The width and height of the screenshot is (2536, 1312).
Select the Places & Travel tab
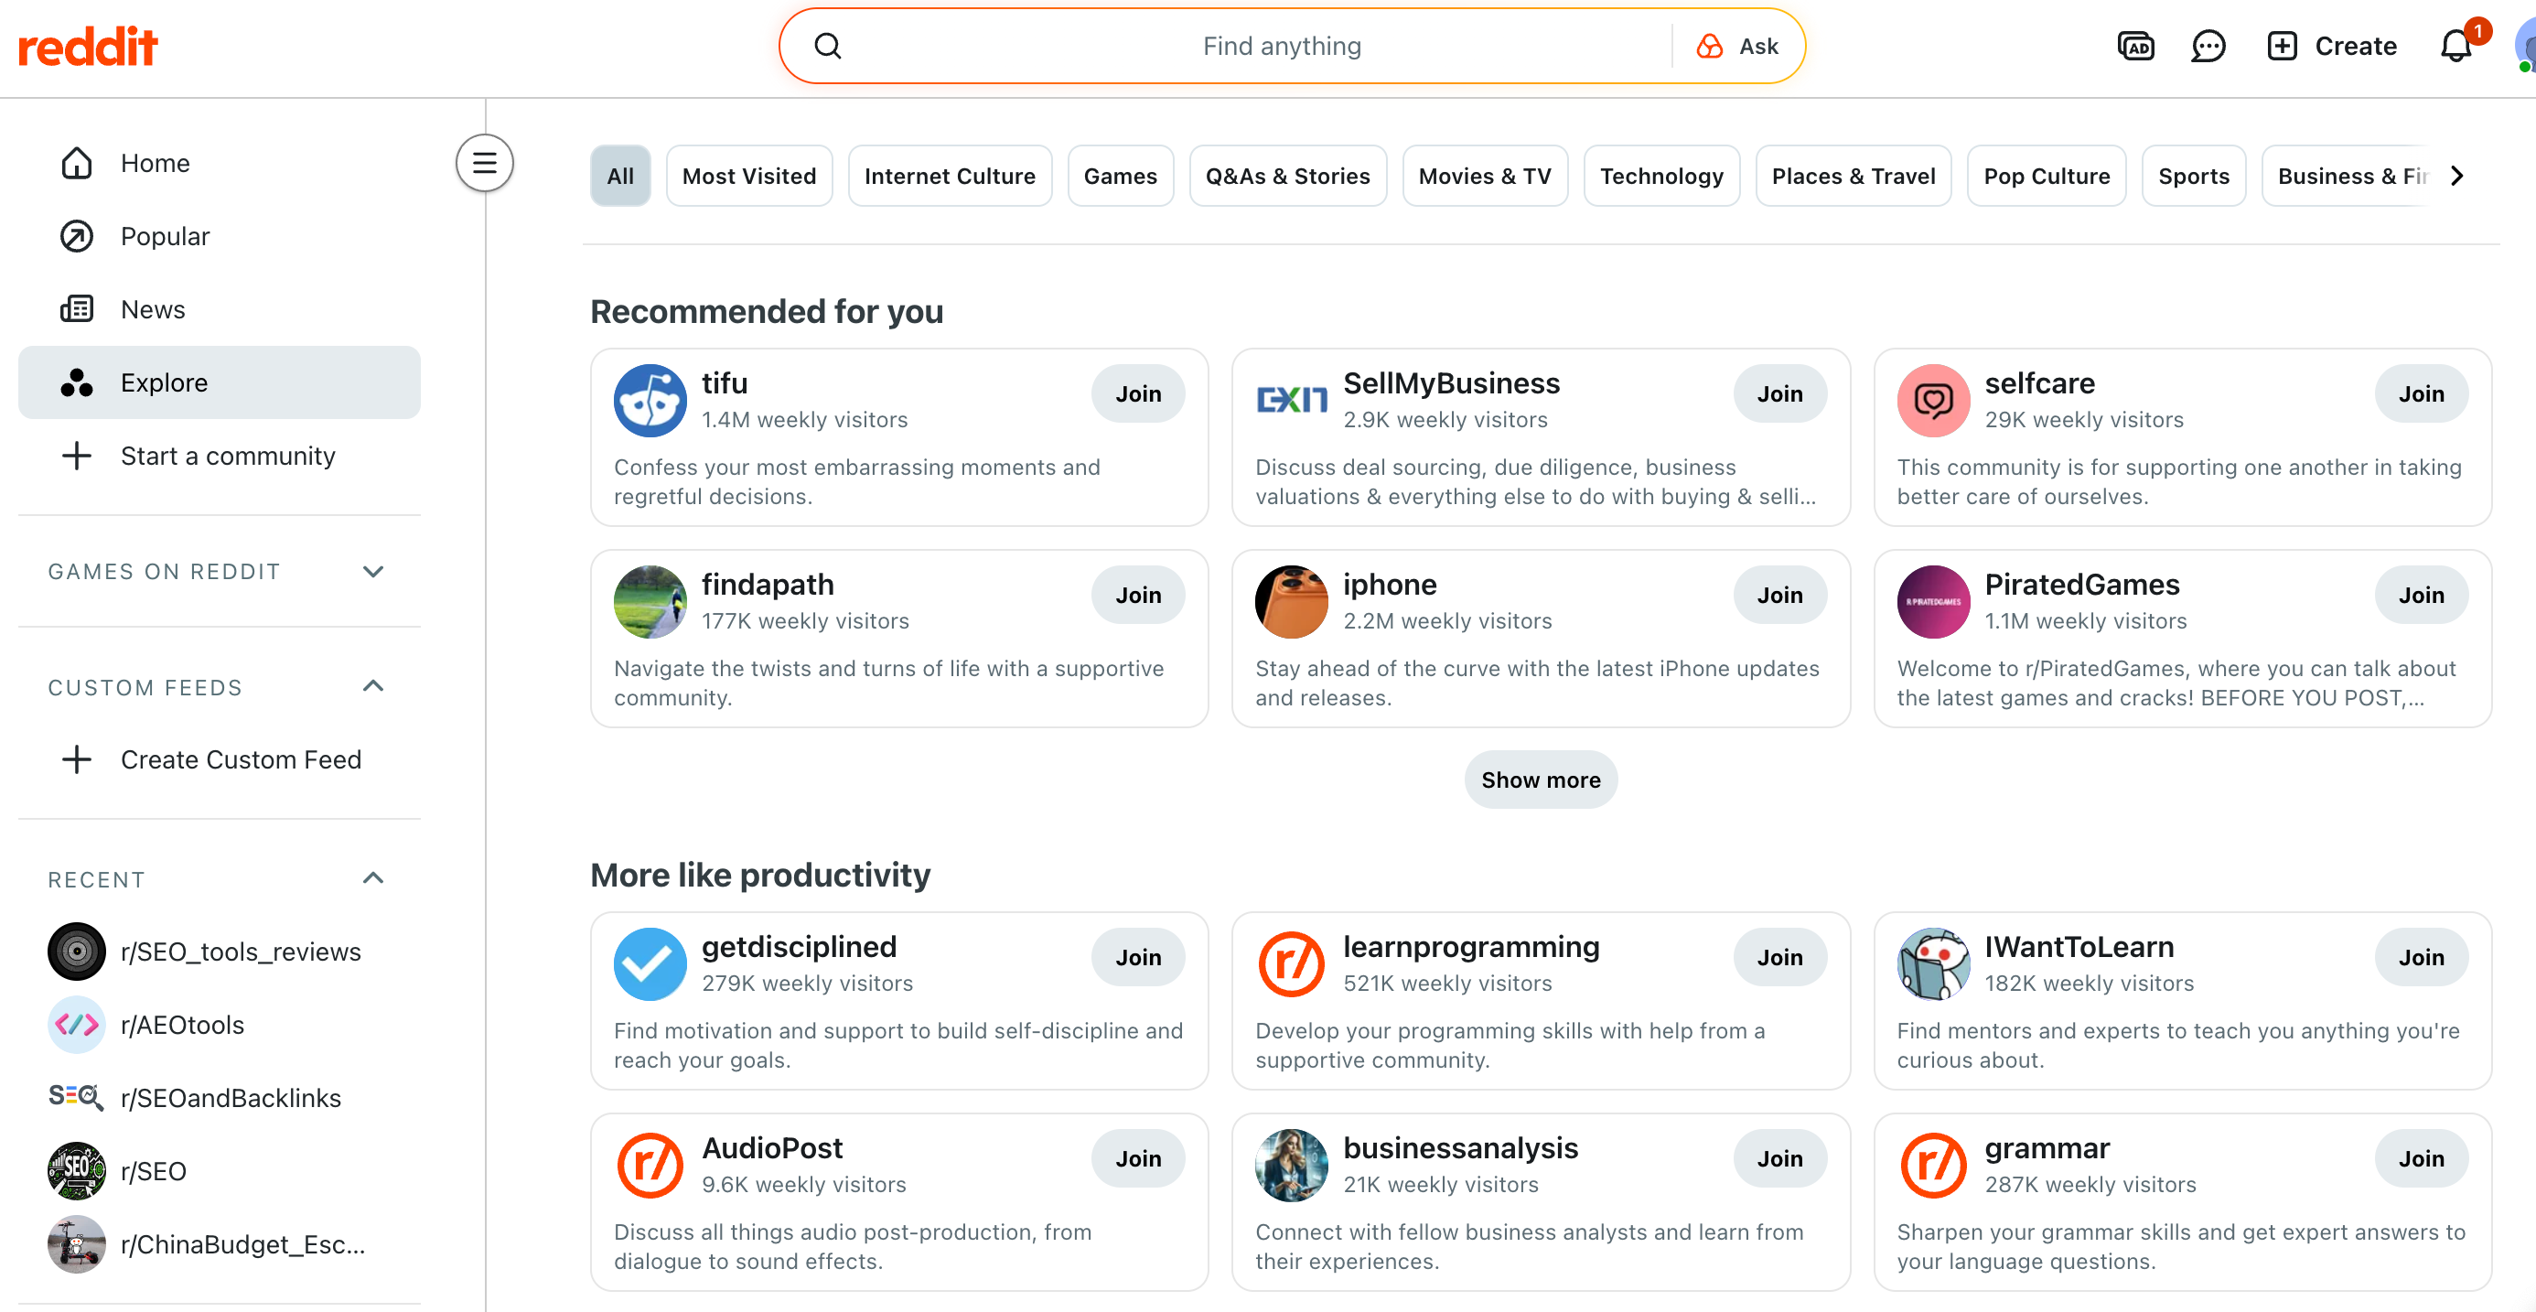1854,177
